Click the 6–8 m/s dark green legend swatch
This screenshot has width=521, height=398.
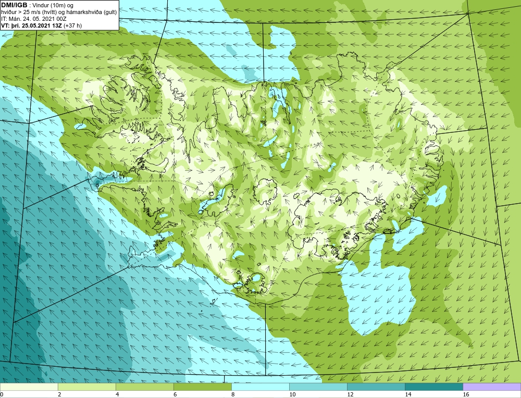pyautogui.click(x=202, y=387)
